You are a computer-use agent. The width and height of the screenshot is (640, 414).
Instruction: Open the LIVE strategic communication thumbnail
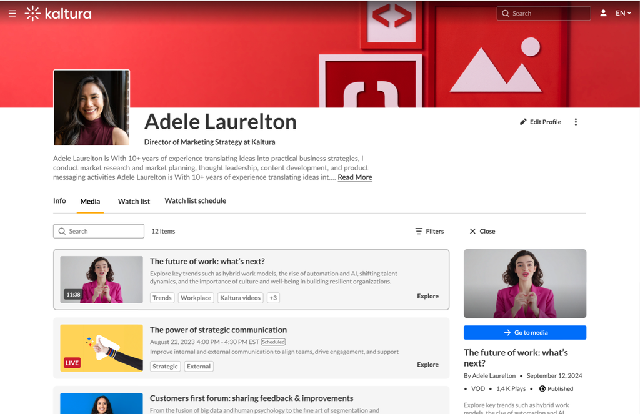point(102,348)
